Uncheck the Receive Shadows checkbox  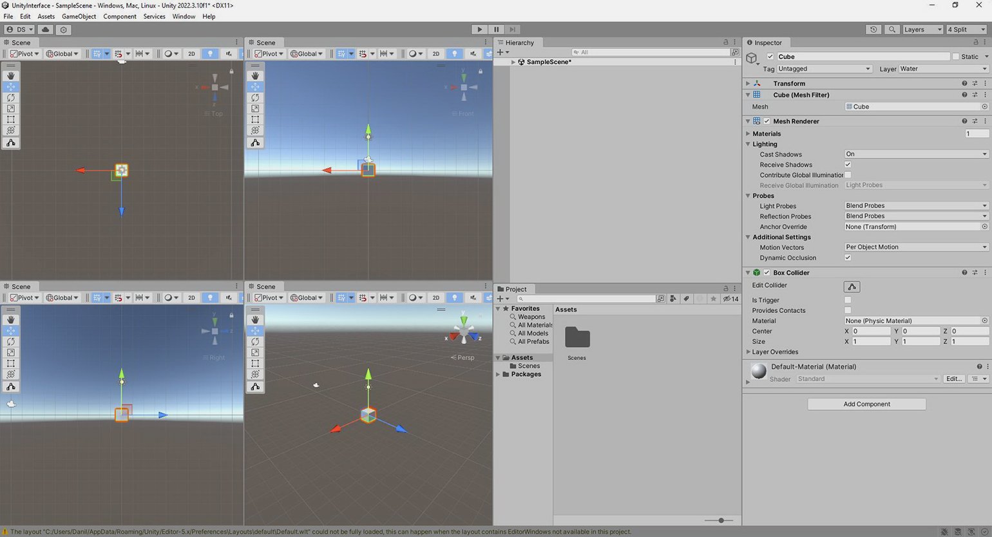click(848, 165)
